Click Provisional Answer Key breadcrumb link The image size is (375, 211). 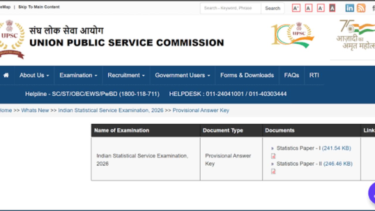tap(201, 110)
